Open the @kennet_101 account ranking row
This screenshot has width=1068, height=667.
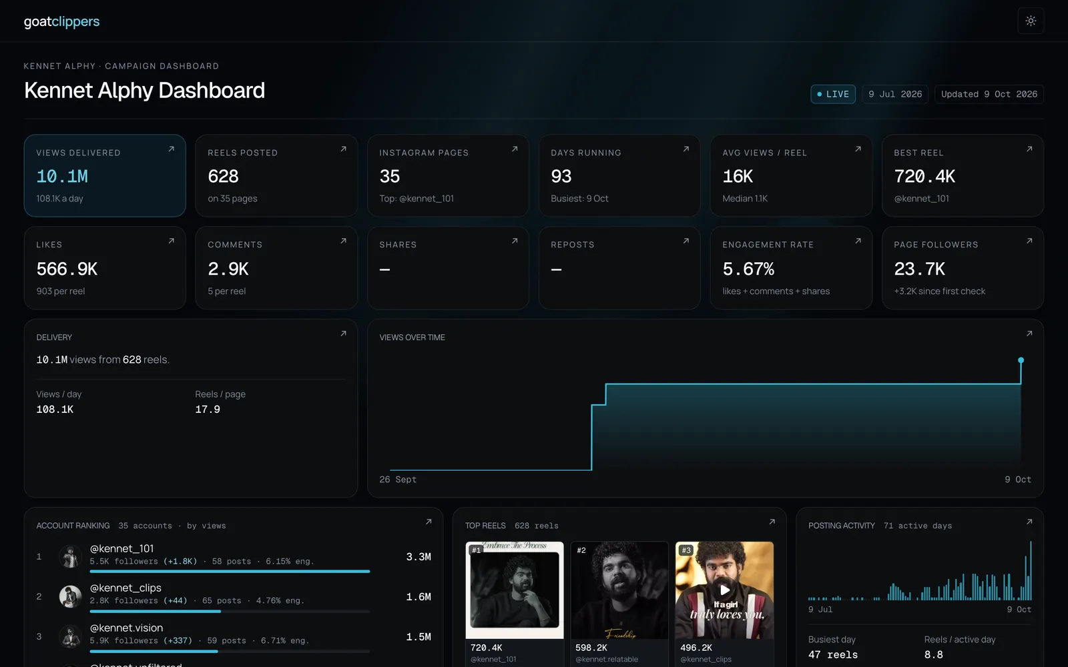pyautogui.click(x=234, y=557)
